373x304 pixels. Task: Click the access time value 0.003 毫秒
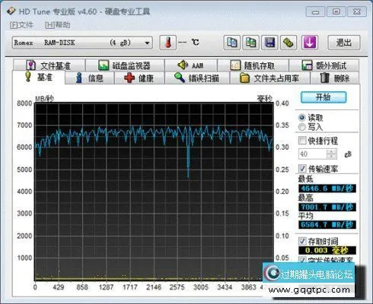[x=327, y=250]
